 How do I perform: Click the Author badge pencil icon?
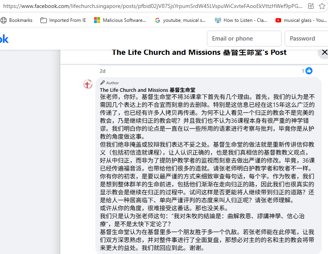click(102, 83)
